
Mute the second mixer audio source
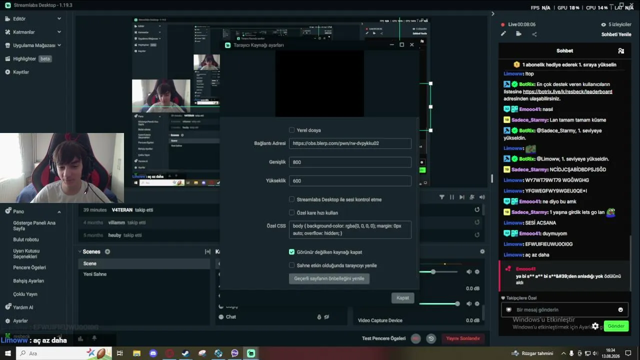pos(469,303)
